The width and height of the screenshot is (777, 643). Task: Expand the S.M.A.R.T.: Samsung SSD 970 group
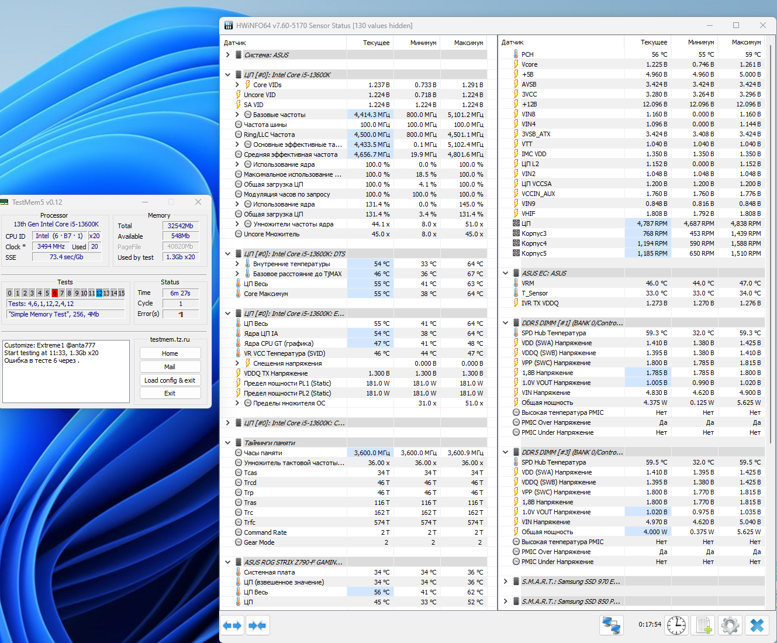(505, 582)
